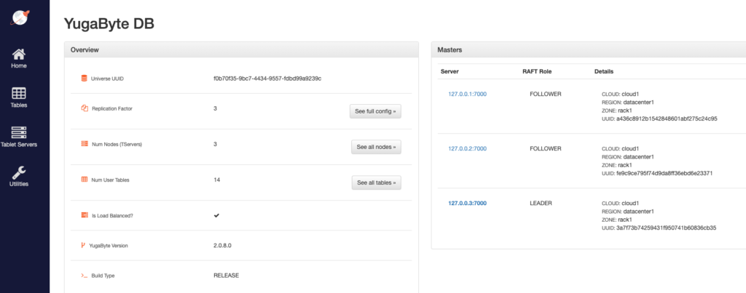
Task: Open the Utilities wrench icon
Action: click(20, 172)
